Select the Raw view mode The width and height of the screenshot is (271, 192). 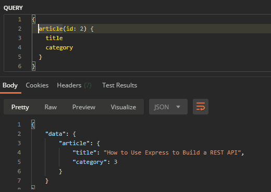(x=51, y=107)
